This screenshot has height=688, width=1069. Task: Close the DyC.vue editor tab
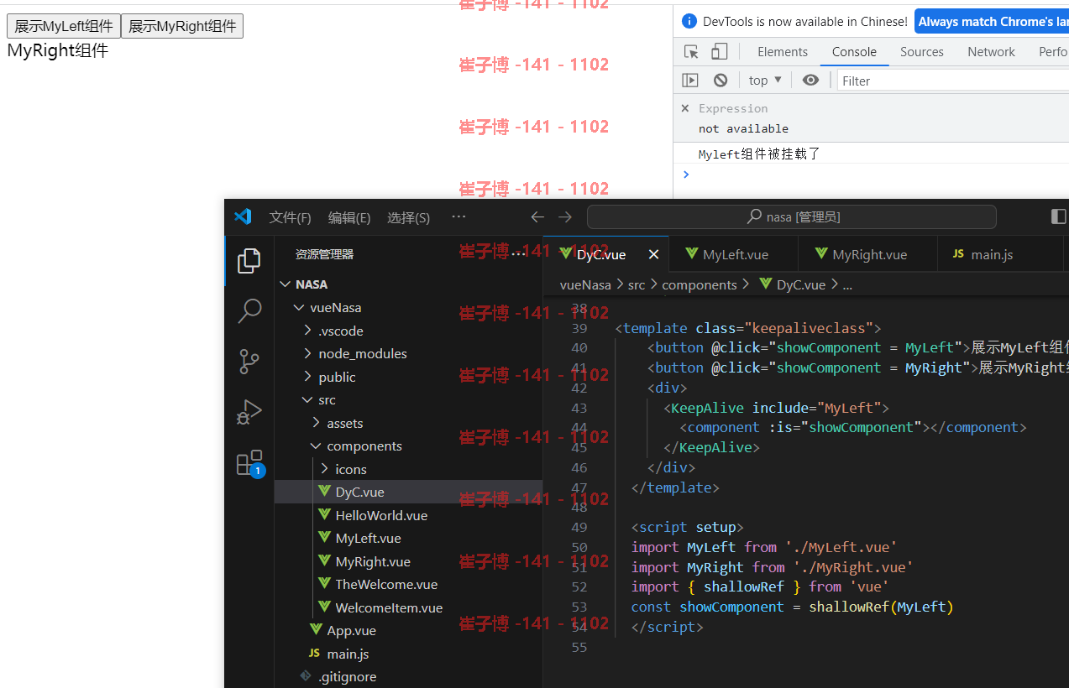point(653,254)
